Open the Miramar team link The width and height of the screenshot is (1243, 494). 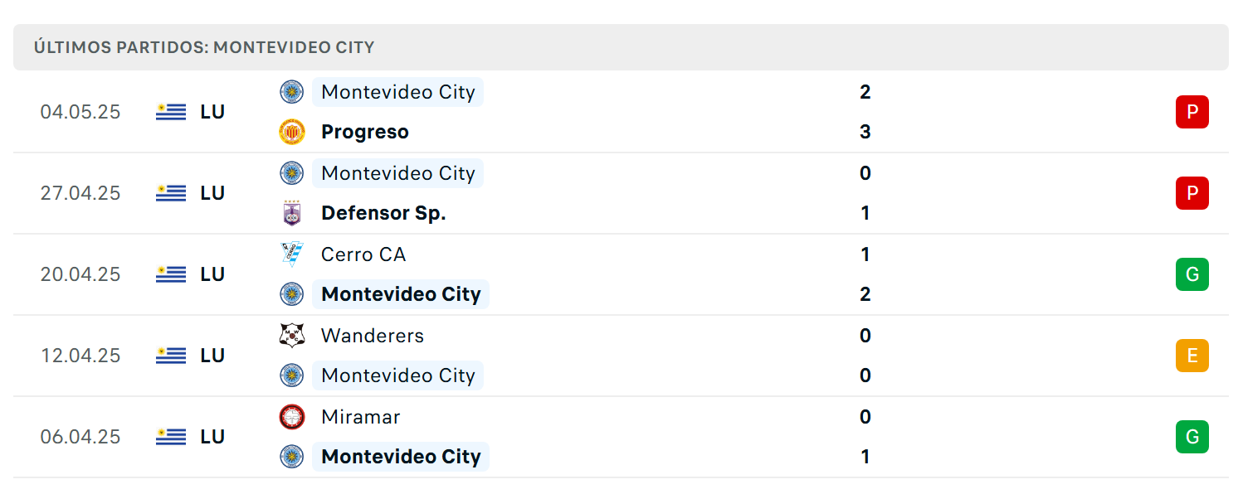360,417
